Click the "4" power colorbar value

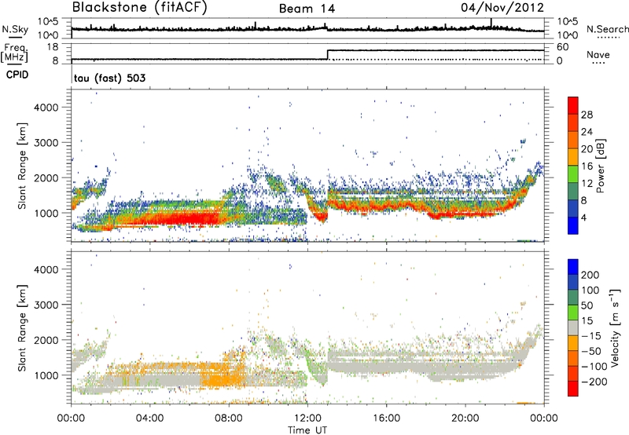(x=583, y=218)
